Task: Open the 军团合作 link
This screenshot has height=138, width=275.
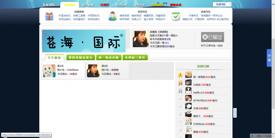Action: [x=160, y=19]
